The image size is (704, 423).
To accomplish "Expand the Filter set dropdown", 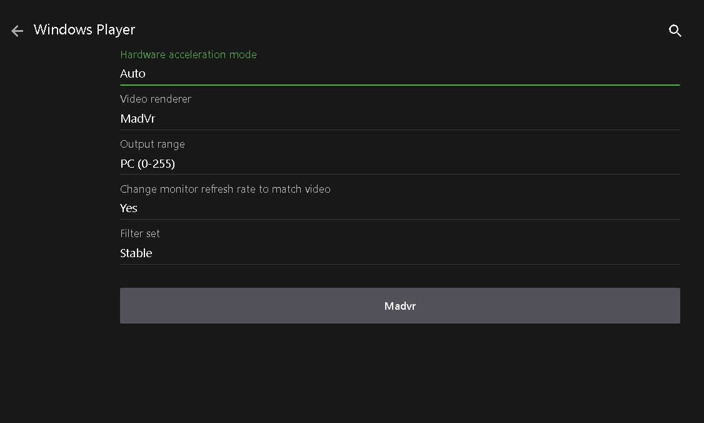I will (400, 253).
